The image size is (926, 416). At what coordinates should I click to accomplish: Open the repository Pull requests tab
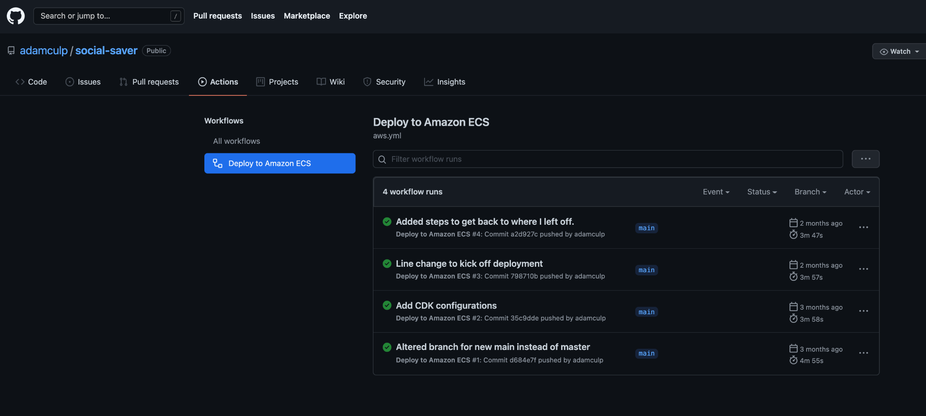(149, 82)
